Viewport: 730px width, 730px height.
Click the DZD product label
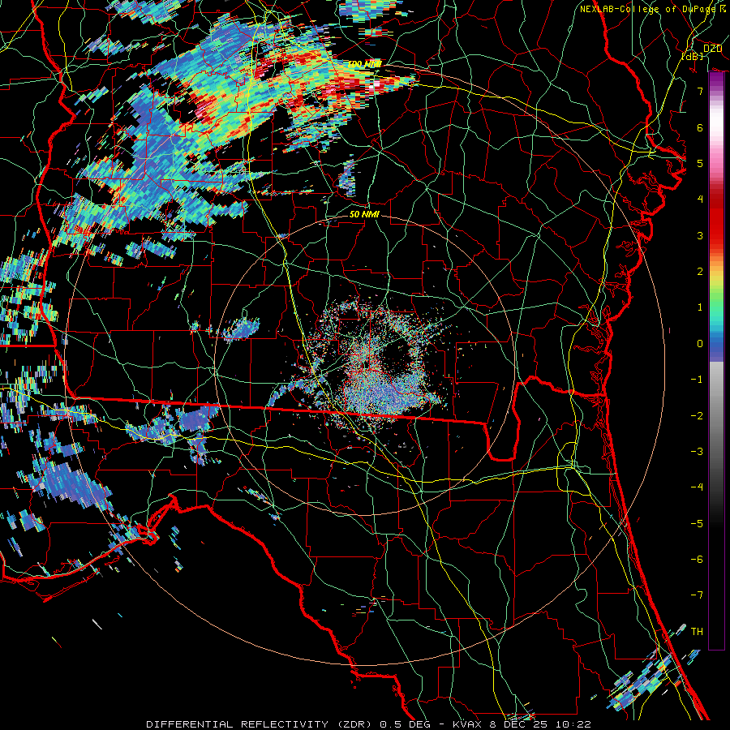point(712,49)
